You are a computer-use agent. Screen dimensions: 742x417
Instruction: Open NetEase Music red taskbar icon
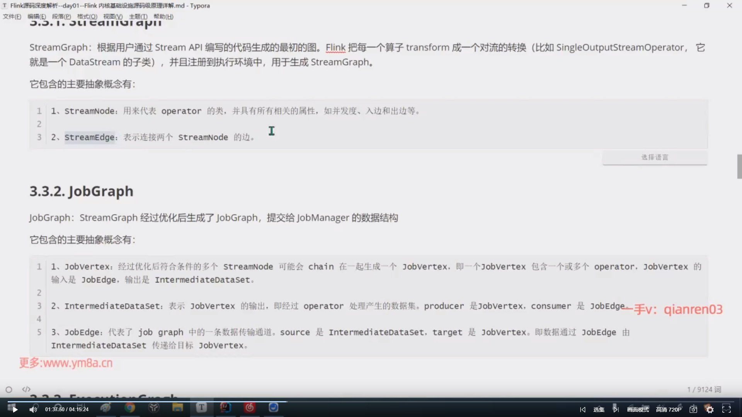pos(250,408)
